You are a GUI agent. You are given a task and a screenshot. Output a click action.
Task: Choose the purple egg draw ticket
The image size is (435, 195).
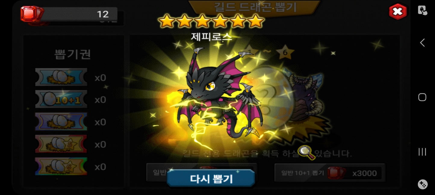pos(61,122)
